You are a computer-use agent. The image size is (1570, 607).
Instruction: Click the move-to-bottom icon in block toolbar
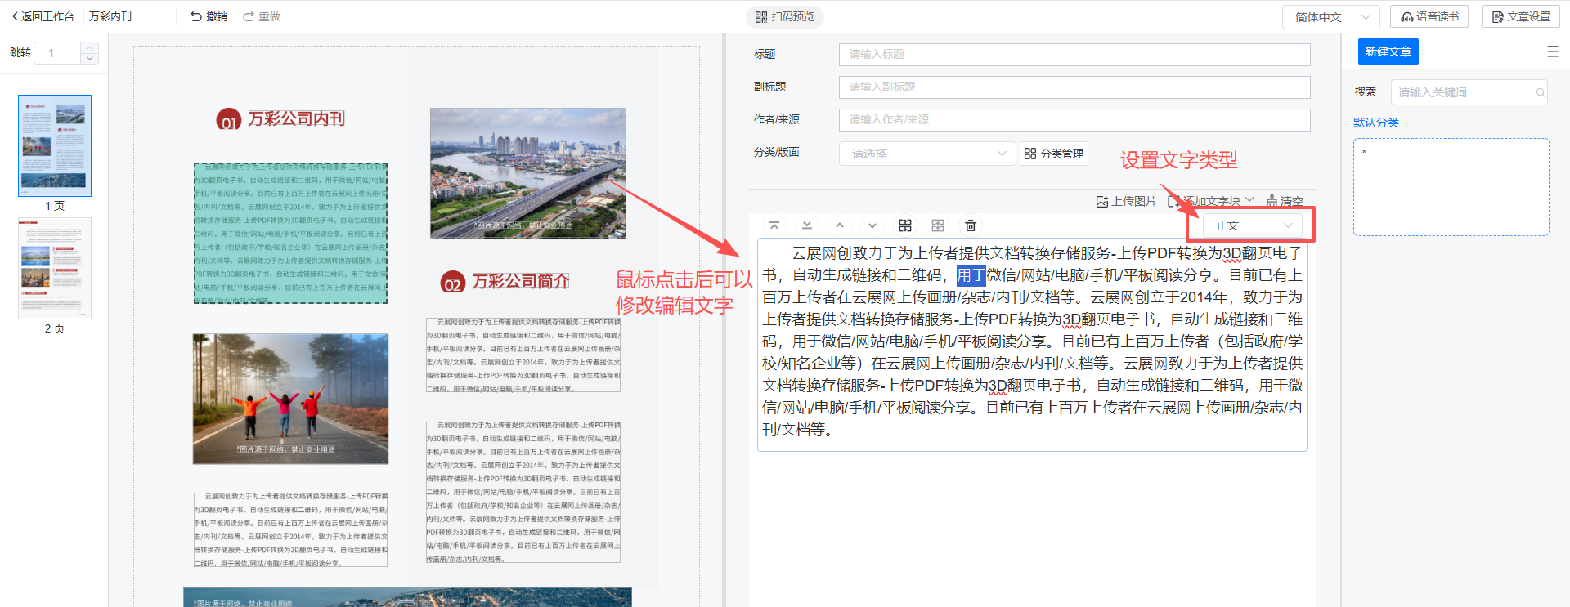807,225
